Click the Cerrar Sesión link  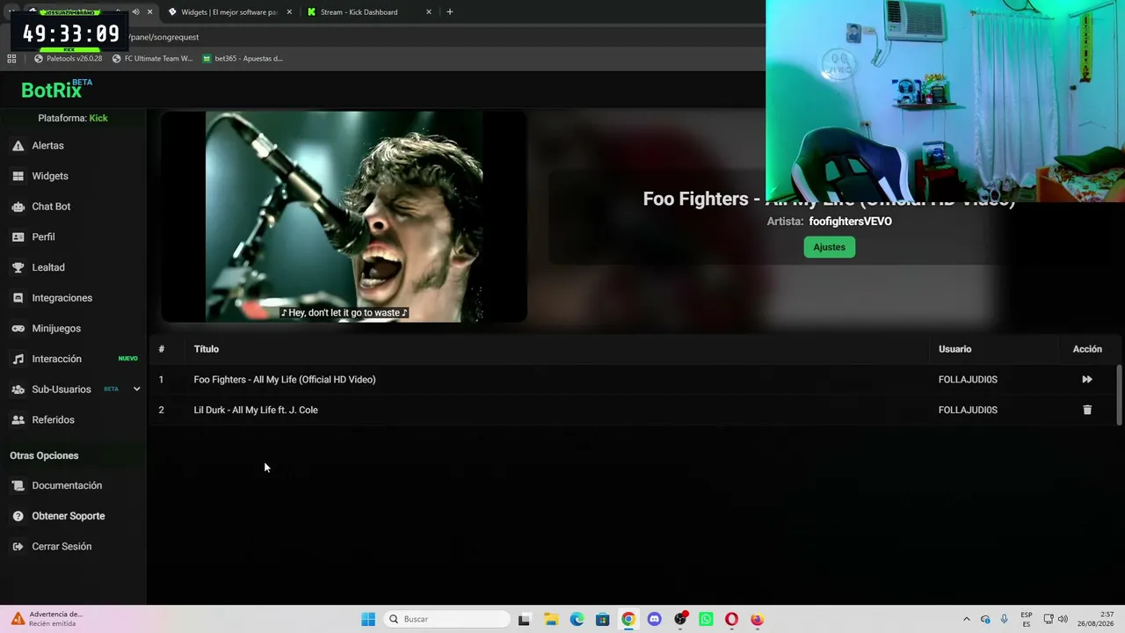click(x=62, y=547)
